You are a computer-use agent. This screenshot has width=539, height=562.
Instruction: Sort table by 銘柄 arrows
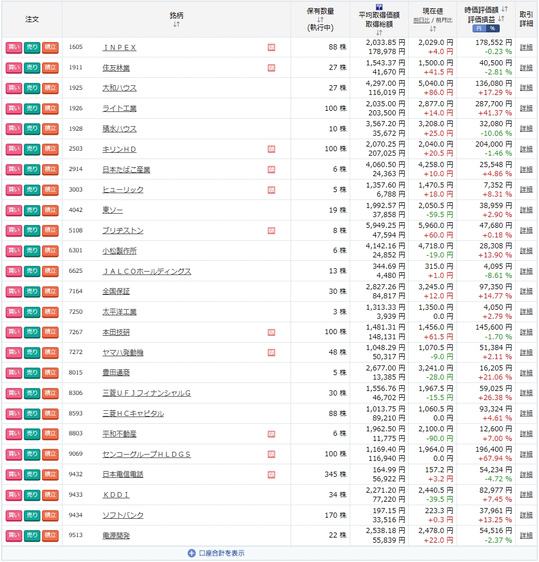(176, 24)
